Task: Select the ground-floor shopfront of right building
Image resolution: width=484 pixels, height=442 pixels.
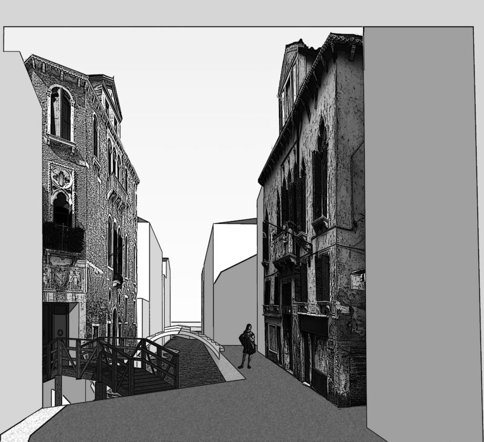Action: pyautogui.click(x=315, y=351)
